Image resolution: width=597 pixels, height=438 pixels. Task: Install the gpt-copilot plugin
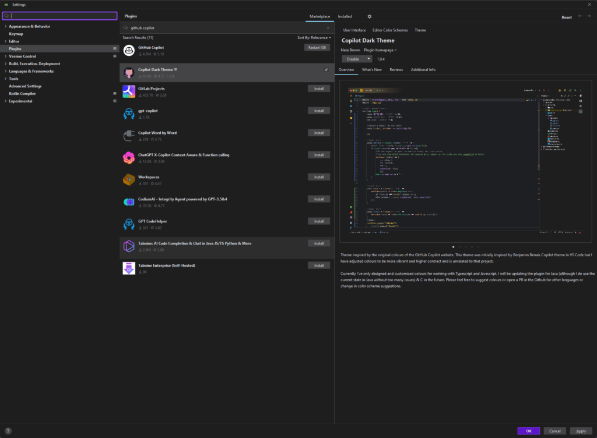(319, 111)
